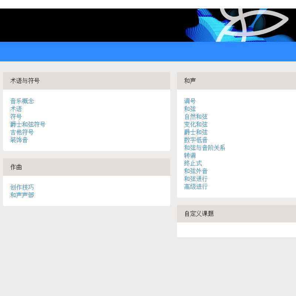Screen dimensions: 296x296
Task: Click the 作曲 panel header
Action: pyautogui.click(x=87, y=167)
